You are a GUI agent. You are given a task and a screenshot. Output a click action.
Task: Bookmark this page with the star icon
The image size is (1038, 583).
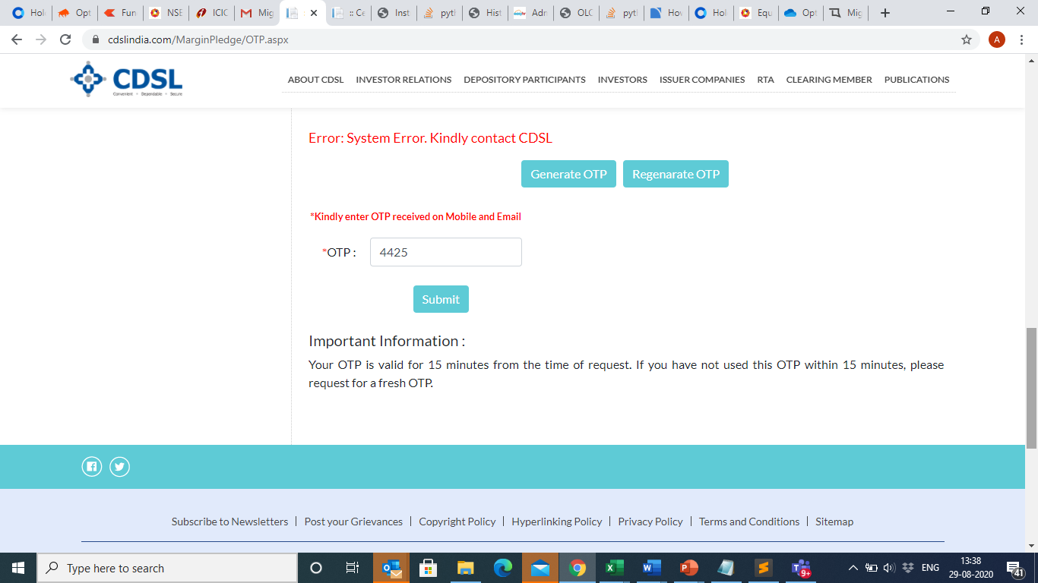point(967,39)
